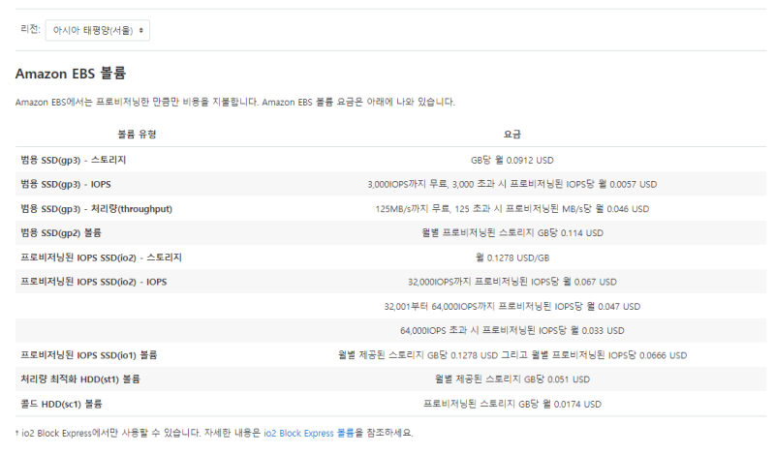Image resolution: width=775 pixels, height=454 pixels.
Task: Click the 범용 SSD(gp3) - IOPS row label
Action: [x=66, y=184]
